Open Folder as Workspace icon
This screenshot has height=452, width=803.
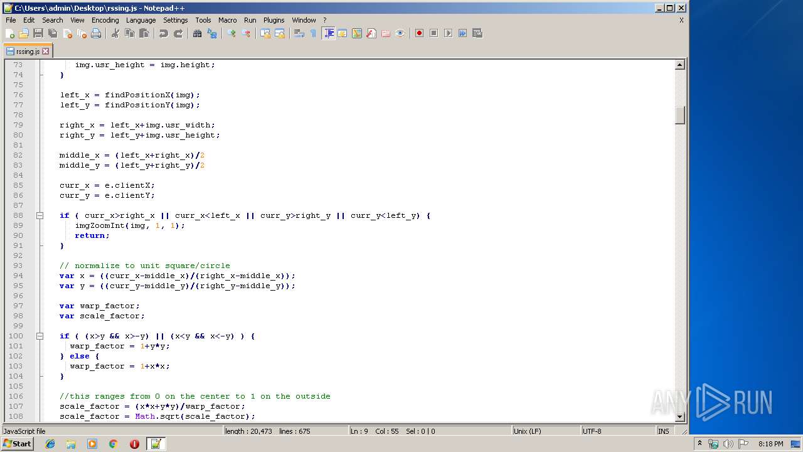[386, 33]
